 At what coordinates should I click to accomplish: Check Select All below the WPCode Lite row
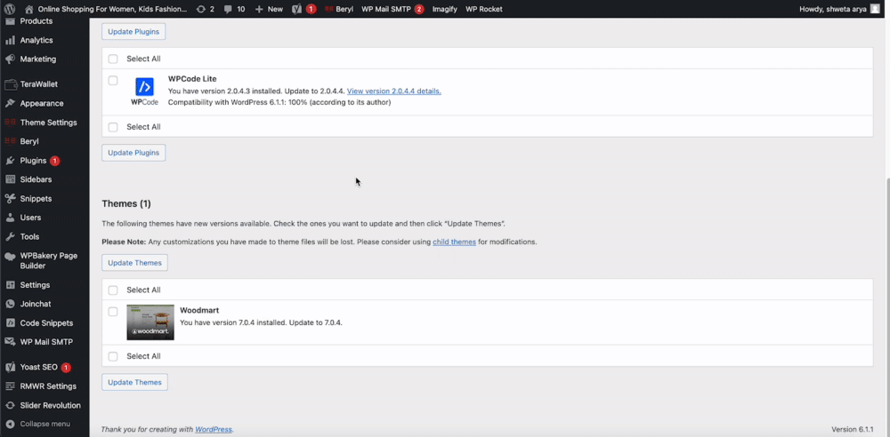click(113, 127)
